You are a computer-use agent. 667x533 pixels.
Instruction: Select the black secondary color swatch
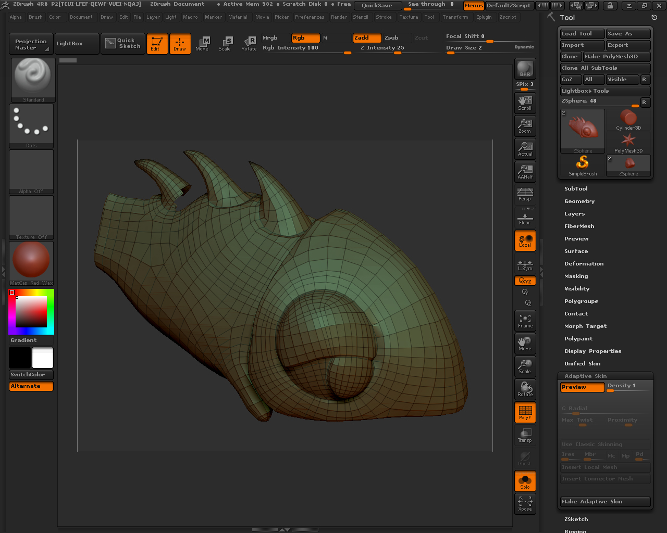(20, 358)
